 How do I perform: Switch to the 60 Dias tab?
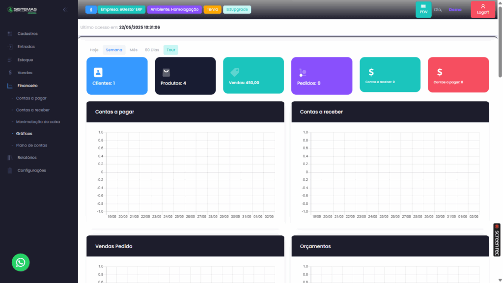pos(152,50)
